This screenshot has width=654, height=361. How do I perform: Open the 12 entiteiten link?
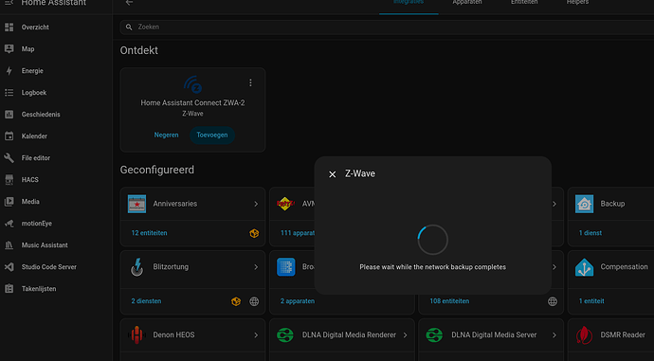tap(150, 233)
